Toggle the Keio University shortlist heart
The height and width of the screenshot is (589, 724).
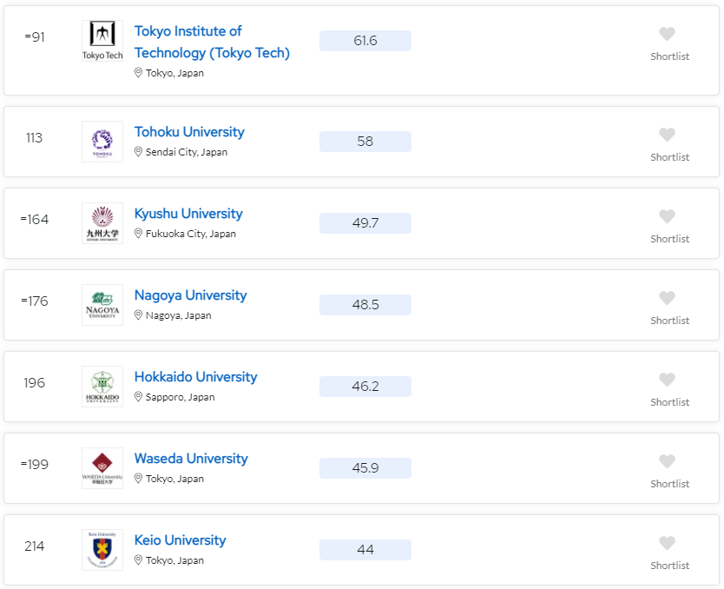point(667,544)
